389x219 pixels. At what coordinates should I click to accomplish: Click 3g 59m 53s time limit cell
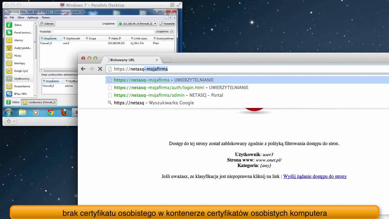137,43
